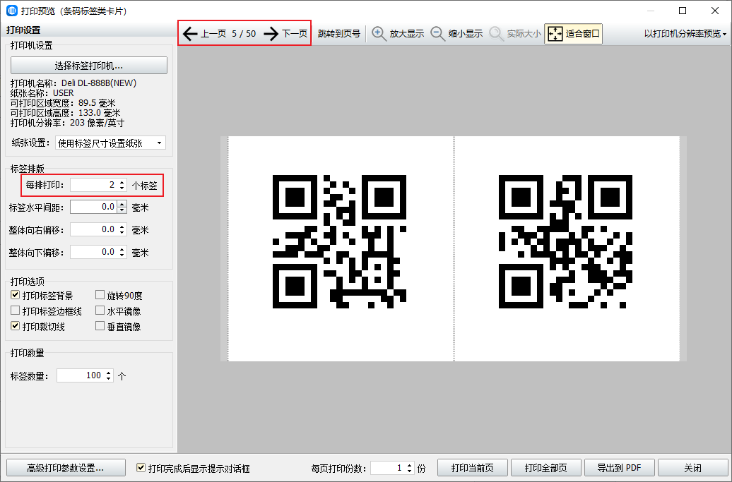Click the 整体向下偏移 stepper arrows
This screenshot has height=482, width=732.
tap(122, 252)
